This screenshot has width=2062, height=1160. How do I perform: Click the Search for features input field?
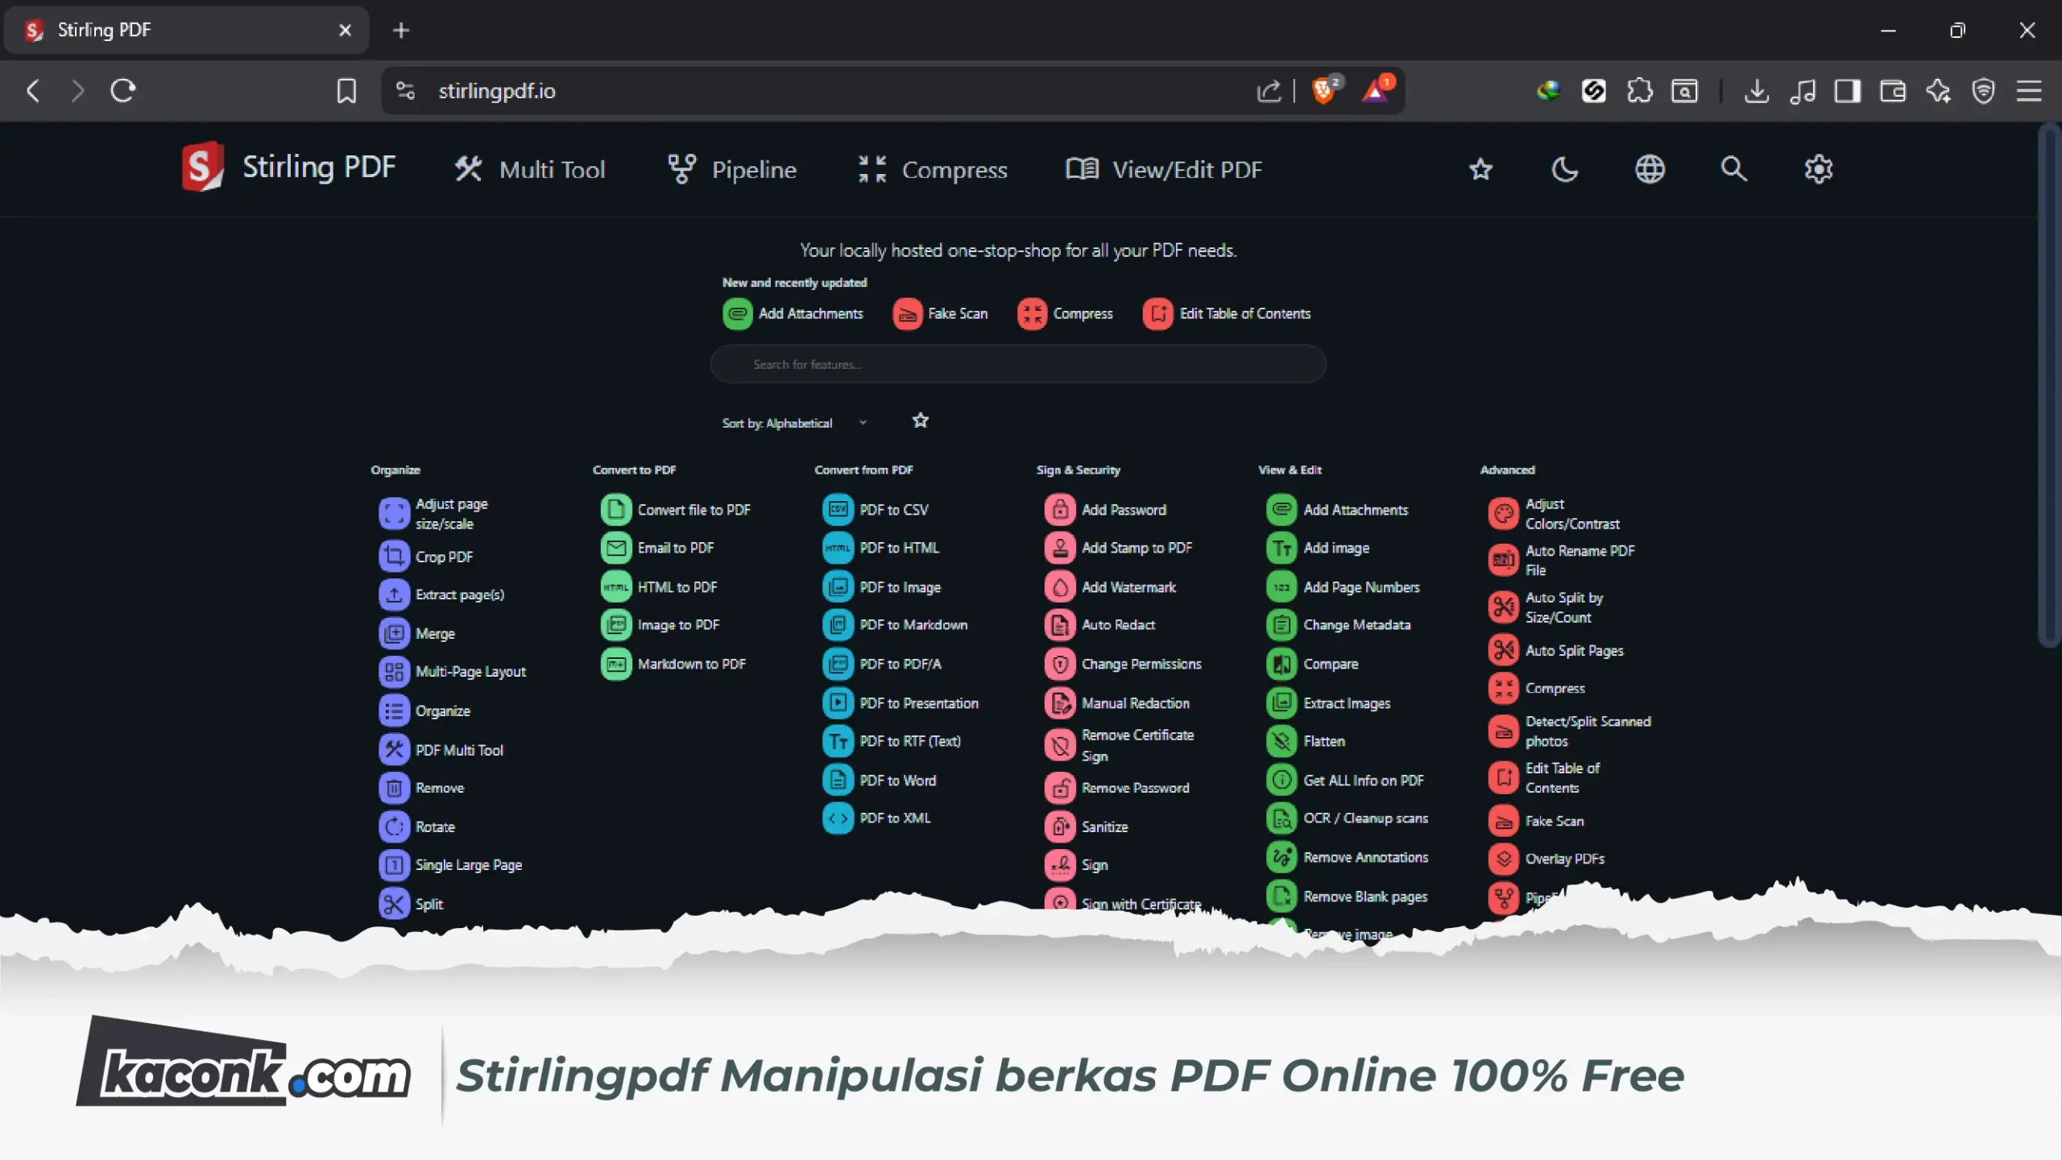(x=1018, y=364)
